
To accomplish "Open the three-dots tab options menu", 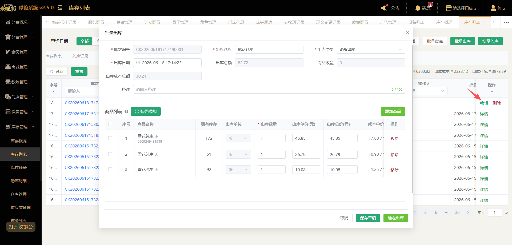I will (x=506, y=22).
